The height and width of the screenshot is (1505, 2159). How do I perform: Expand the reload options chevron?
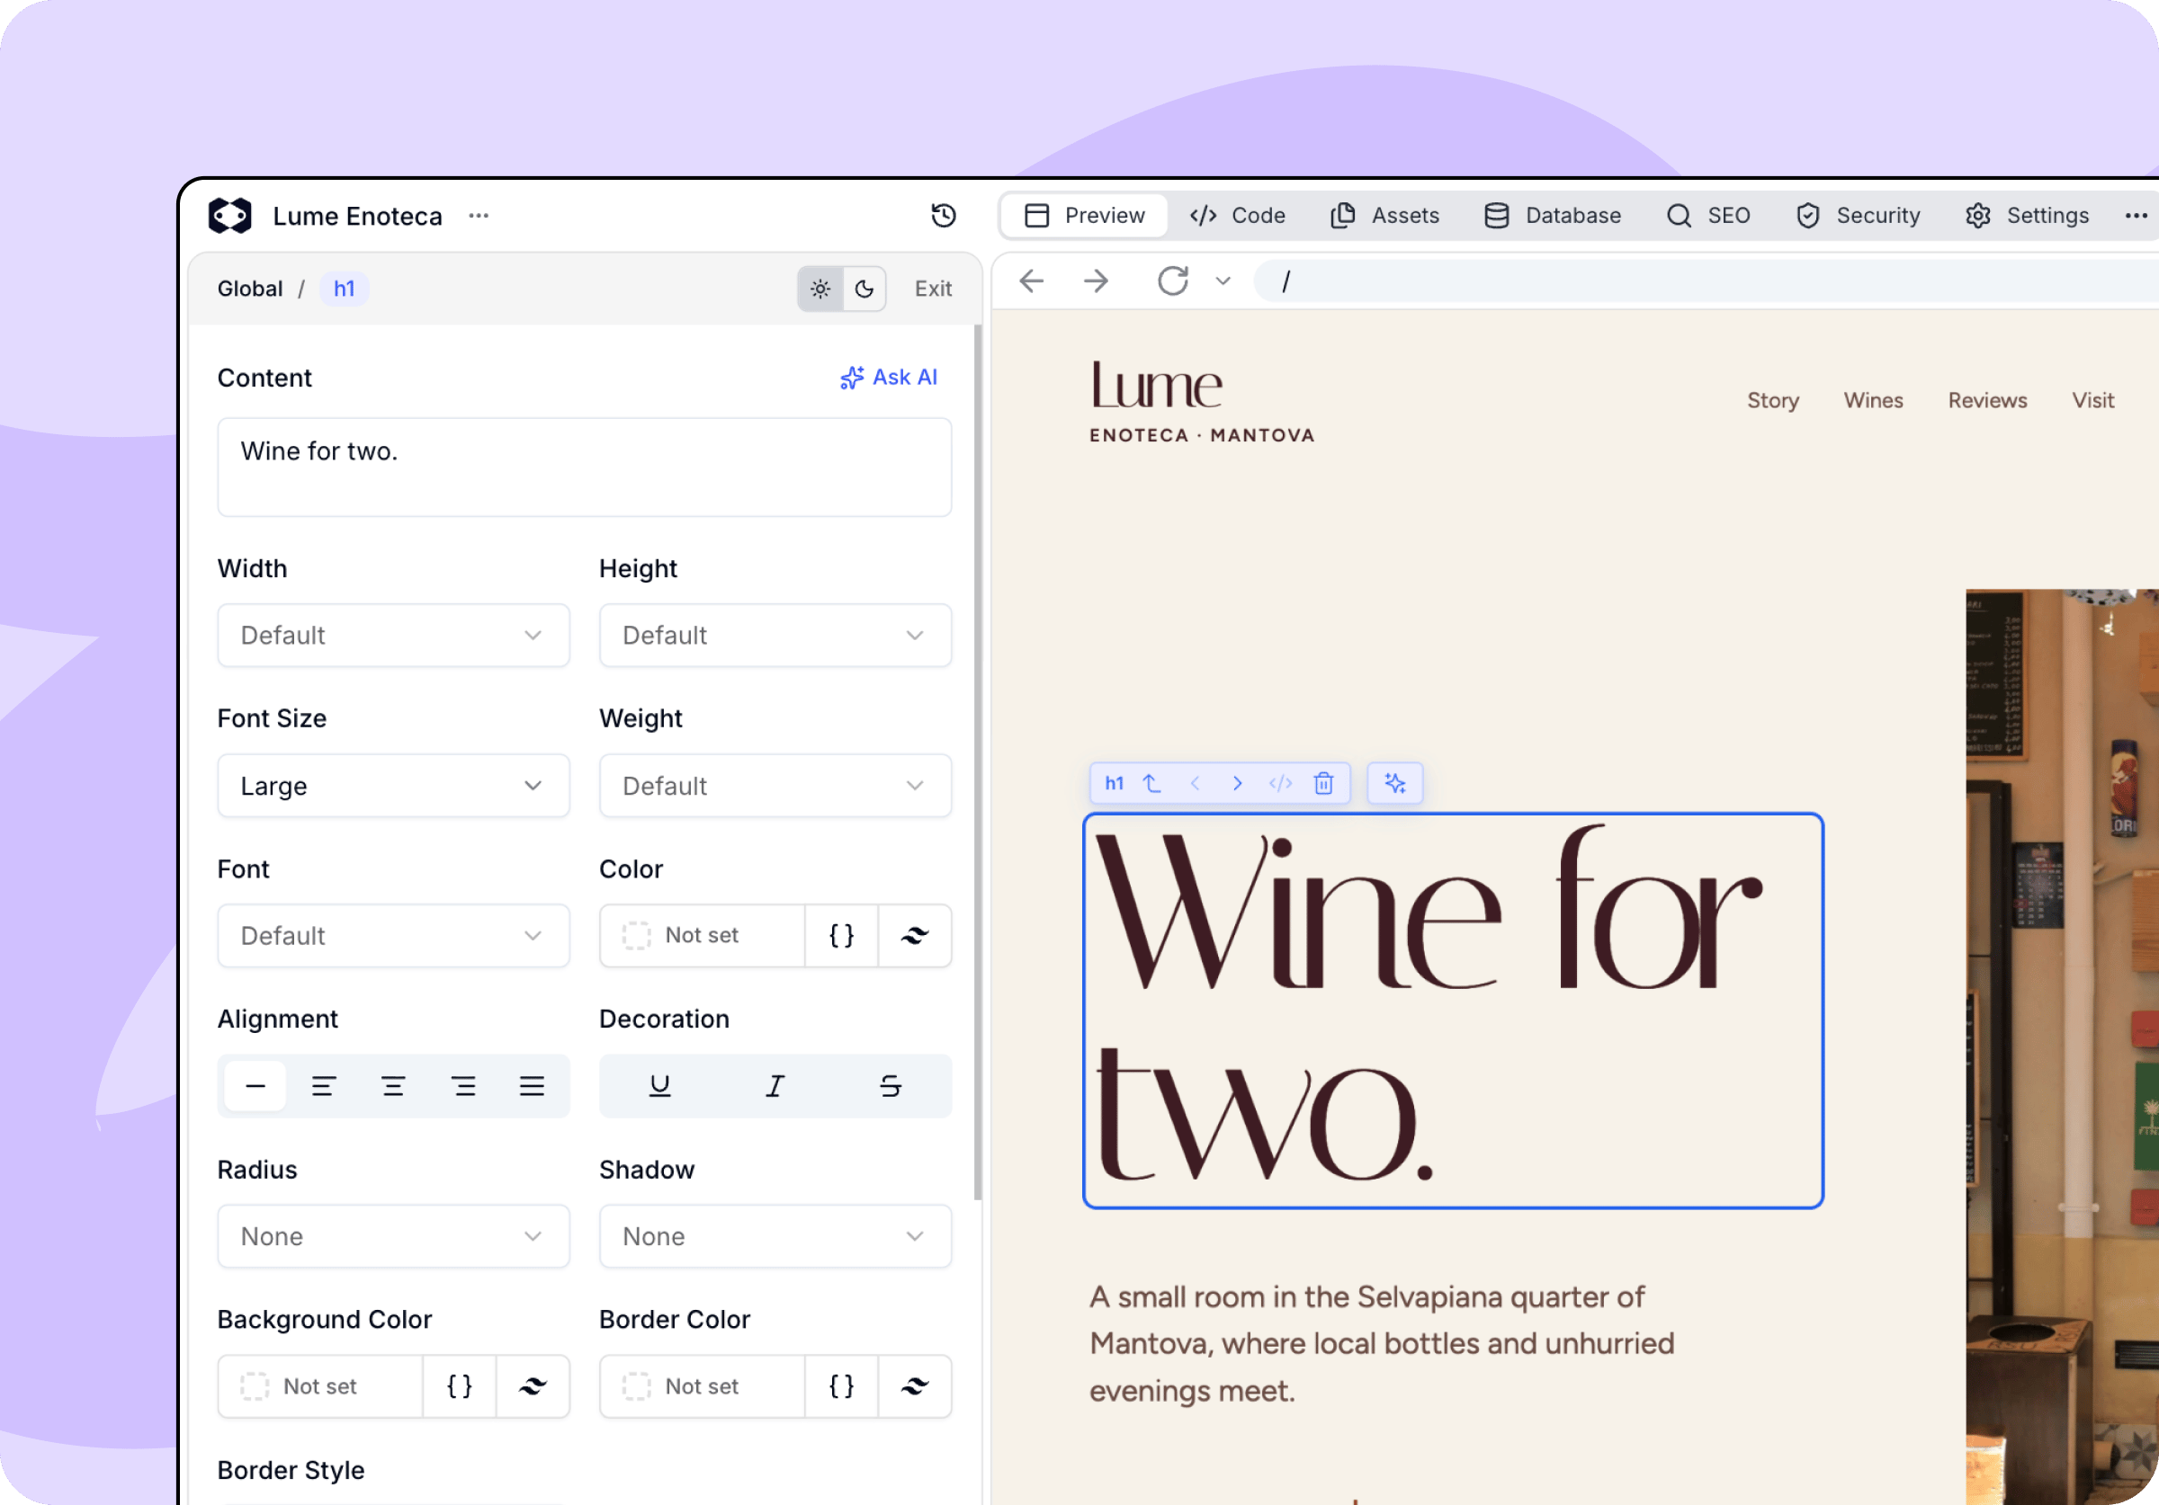pyautogui.click(x=1223, y=281)
